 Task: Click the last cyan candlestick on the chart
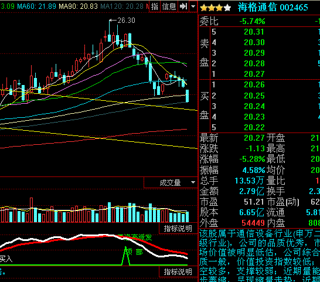187,96
